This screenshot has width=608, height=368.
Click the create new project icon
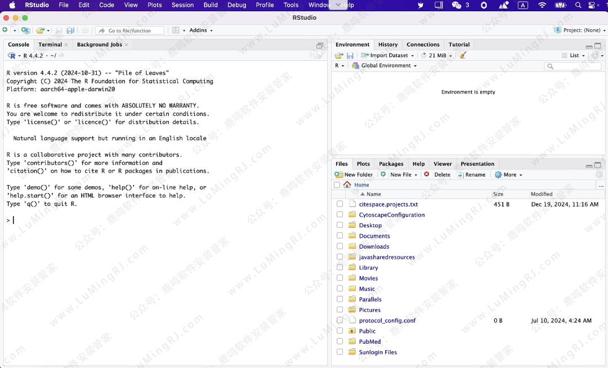click(x=25, y=30)
